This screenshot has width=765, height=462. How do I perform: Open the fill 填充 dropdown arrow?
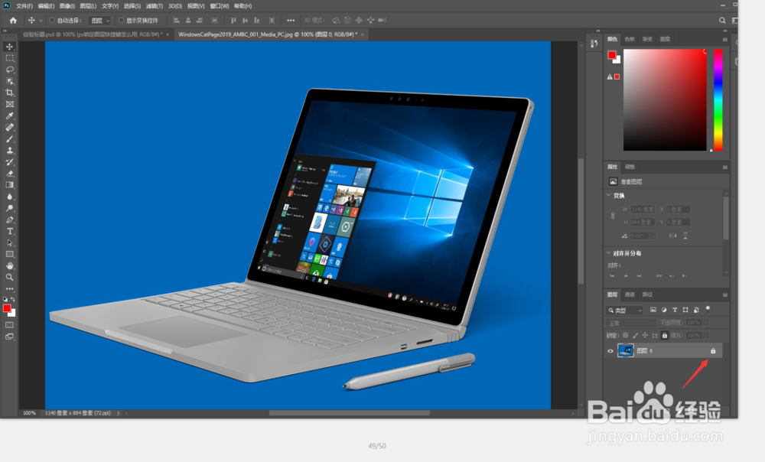[706, 335]
